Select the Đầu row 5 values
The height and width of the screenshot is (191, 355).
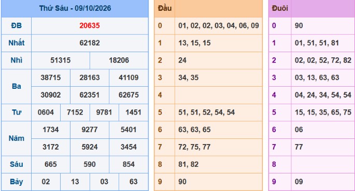pyautogui.click(x=206, y=113)
